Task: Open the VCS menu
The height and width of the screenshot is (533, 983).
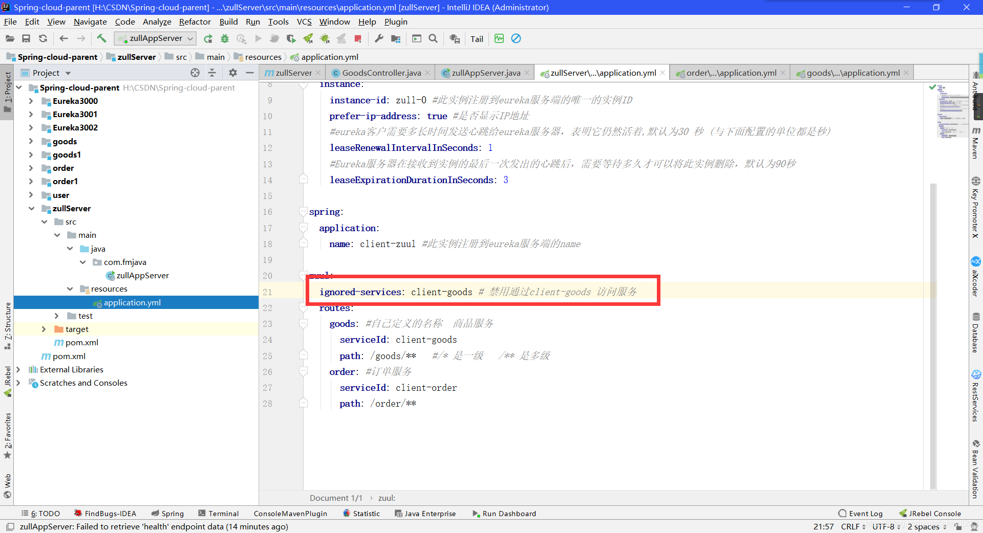Action: 304,21
